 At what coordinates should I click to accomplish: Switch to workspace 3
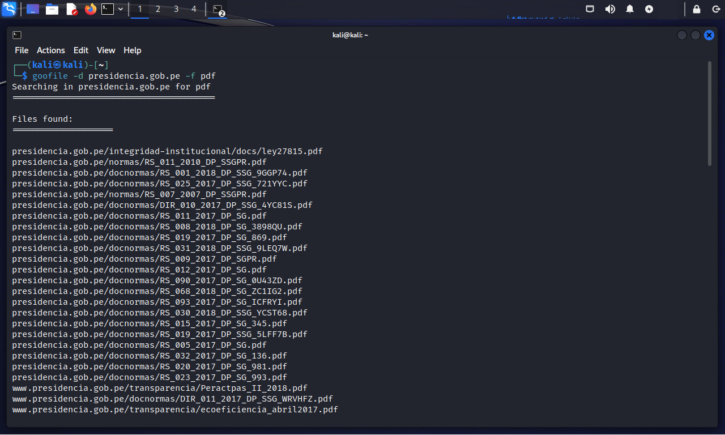176,9
